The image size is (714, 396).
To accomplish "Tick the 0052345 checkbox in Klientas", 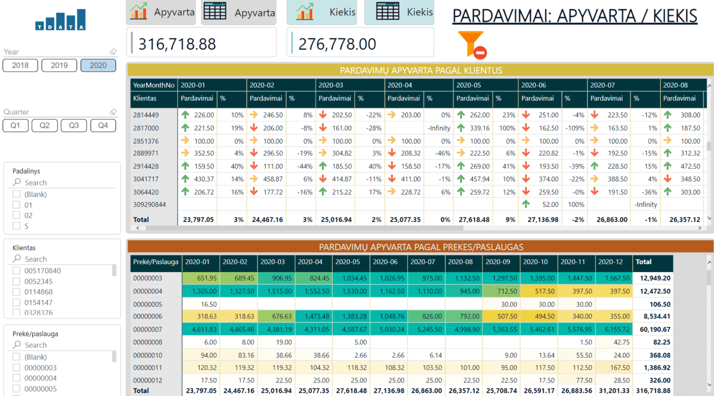I will (16, 282).
